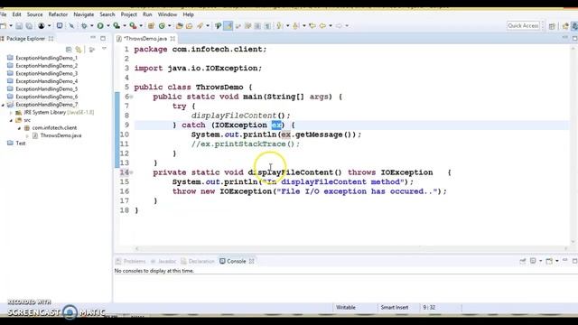This screenshot has height=325, width=578.
Task: Click the New Java Class icon
Action: coord(162,26)
